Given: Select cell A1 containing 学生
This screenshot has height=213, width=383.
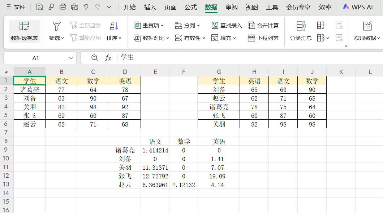Looking at the screenshot, I should click(x=29, y=81).
